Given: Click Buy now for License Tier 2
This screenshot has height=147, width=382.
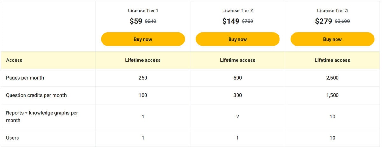Looking at the screenshot, I should (237, 39).
